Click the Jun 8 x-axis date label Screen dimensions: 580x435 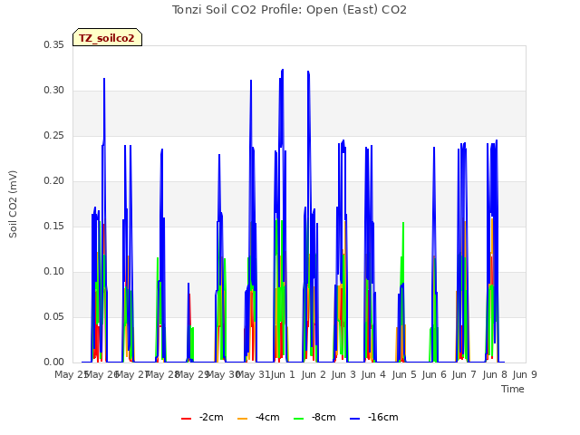[495, 374]
